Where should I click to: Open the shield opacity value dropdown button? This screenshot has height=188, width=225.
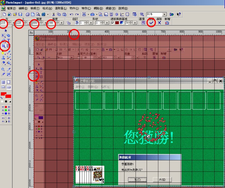135,23
